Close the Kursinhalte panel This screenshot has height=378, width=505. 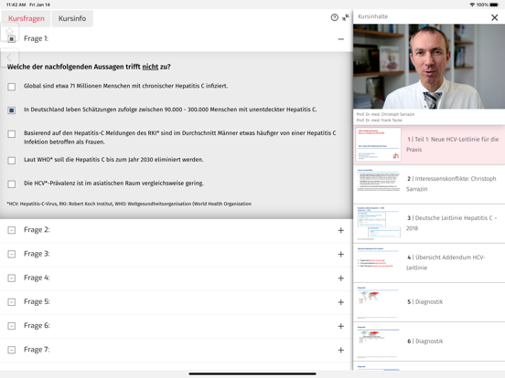(x=494, y=17)
